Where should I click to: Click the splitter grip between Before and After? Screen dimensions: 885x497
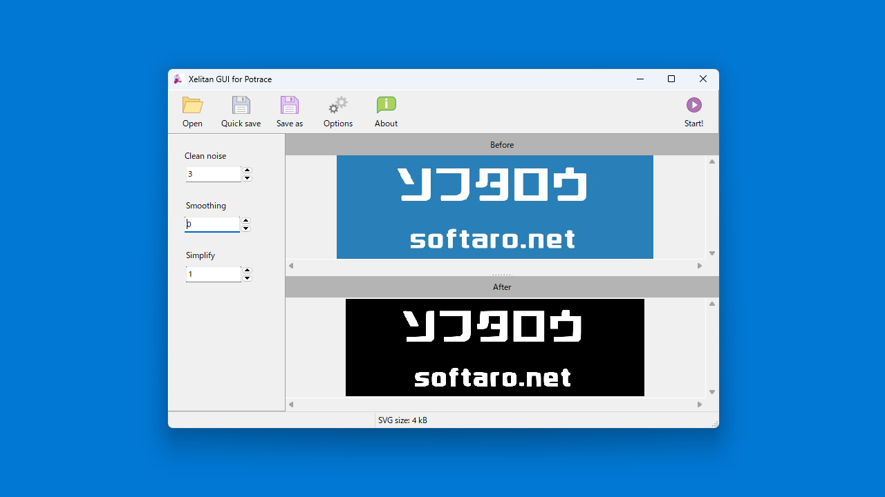[x=502, y=274]
